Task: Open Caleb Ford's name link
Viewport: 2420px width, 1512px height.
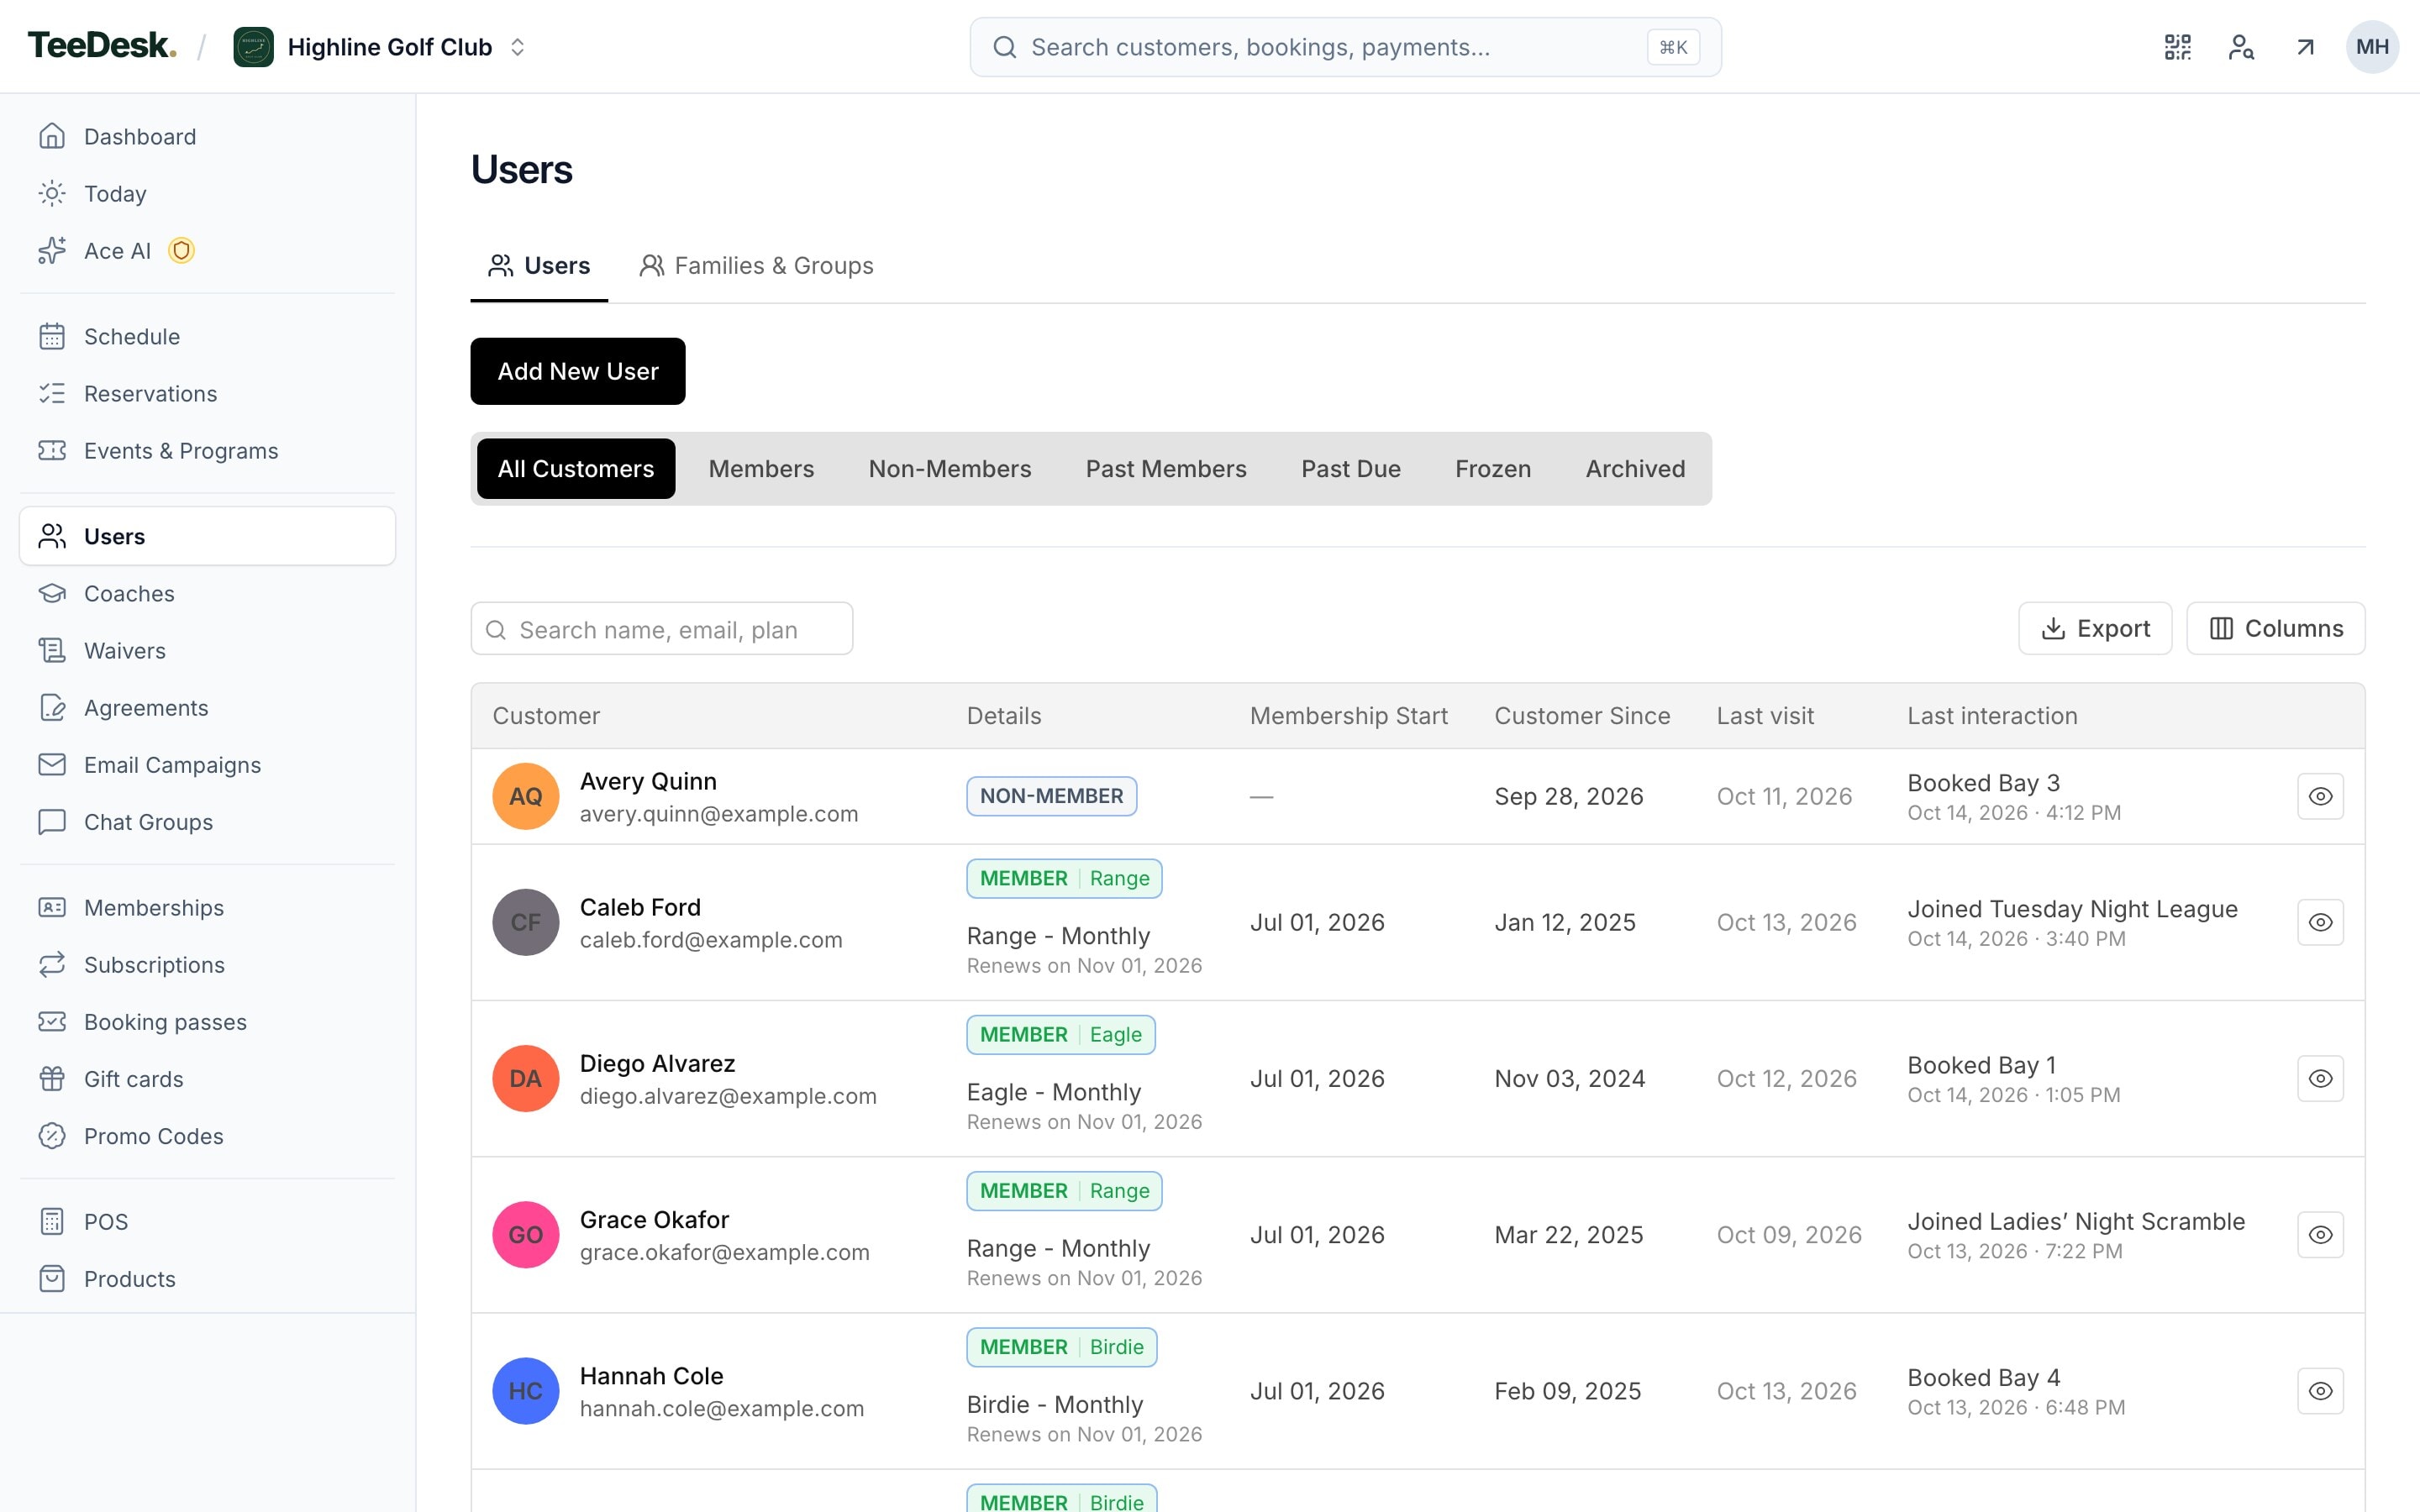Action: click(640, 907)
